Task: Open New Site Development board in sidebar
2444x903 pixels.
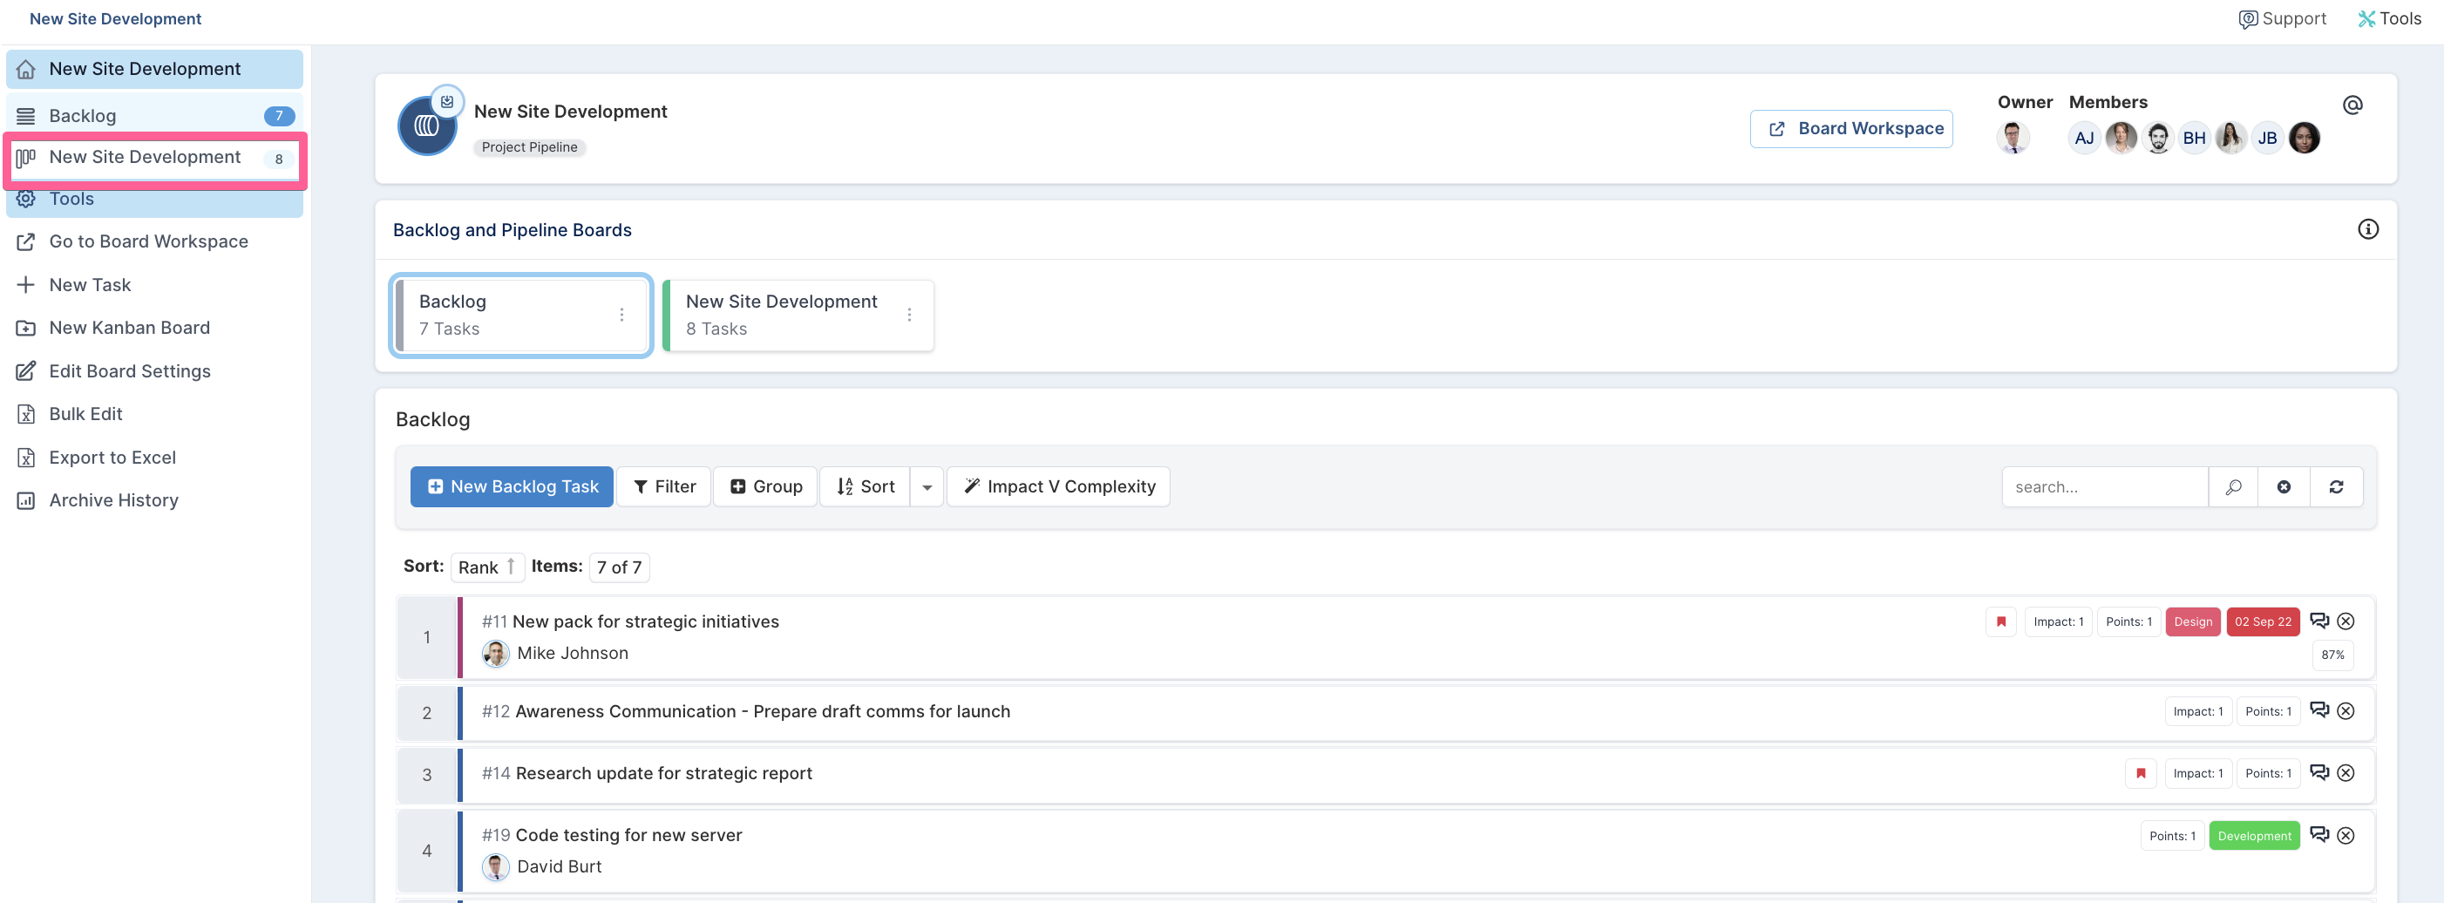Action: coord(154,158)
